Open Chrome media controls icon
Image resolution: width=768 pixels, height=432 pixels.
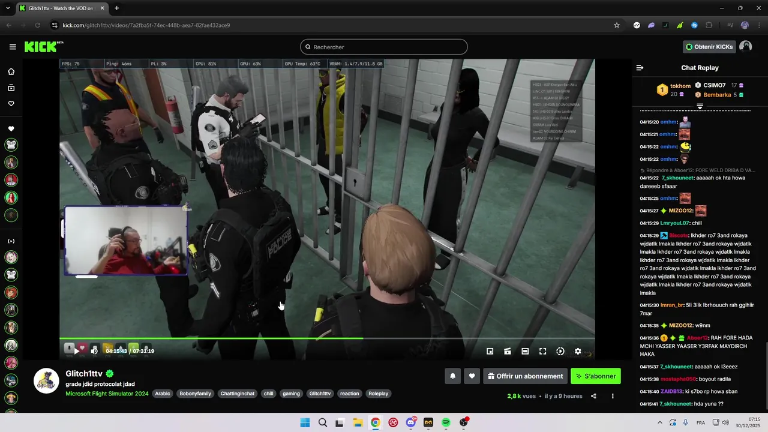(730, 25)
